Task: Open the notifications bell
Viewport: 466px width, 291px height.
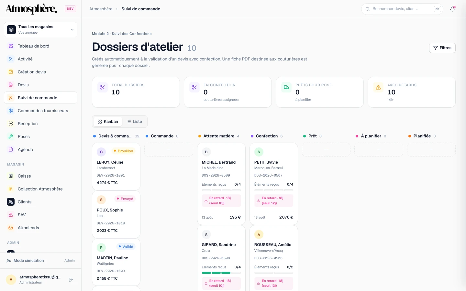Action: tap(452, 9)
